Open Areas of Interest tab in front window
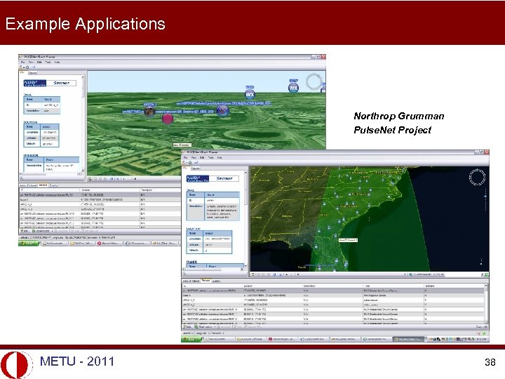Screen dimensions: 505x379 191,281
